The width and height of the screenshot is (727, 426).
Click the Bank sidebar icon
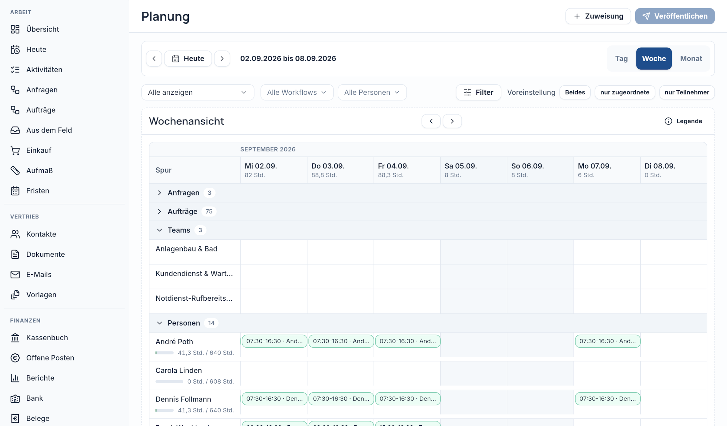coord(15,398)
